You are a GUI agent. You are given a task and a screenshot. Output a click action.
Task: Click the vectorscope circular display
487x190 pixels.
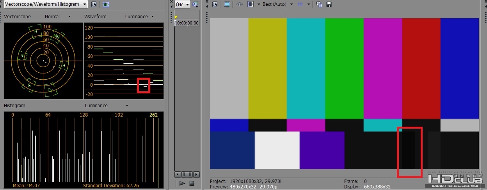pyautogui.click(x=43, y=61)
